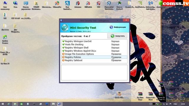This screenshot has height=106, width=189.
Task: Click the white 'C' taskbar icon
Action: tap(53, 104)
